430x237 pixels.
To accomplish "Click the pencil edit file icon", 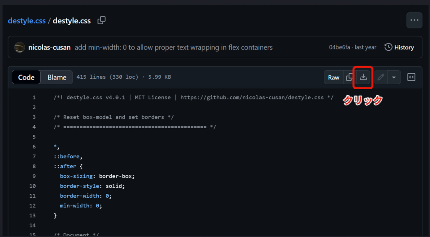I will 380,77.
